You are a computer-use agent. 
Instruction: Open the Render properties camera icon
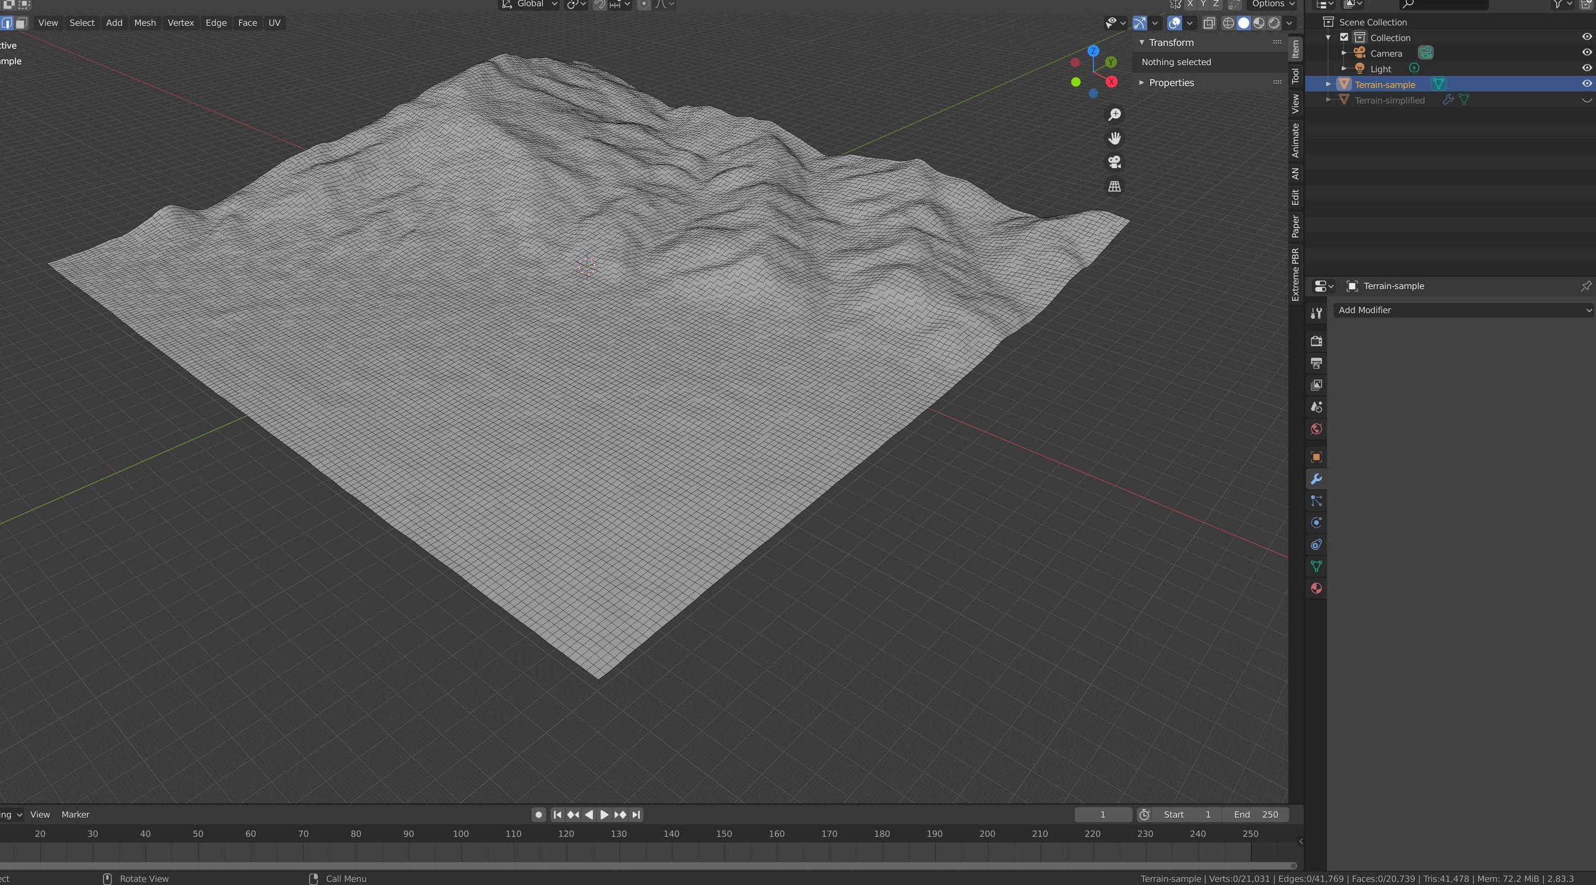pyautogui.click(x=1316, y=341)
